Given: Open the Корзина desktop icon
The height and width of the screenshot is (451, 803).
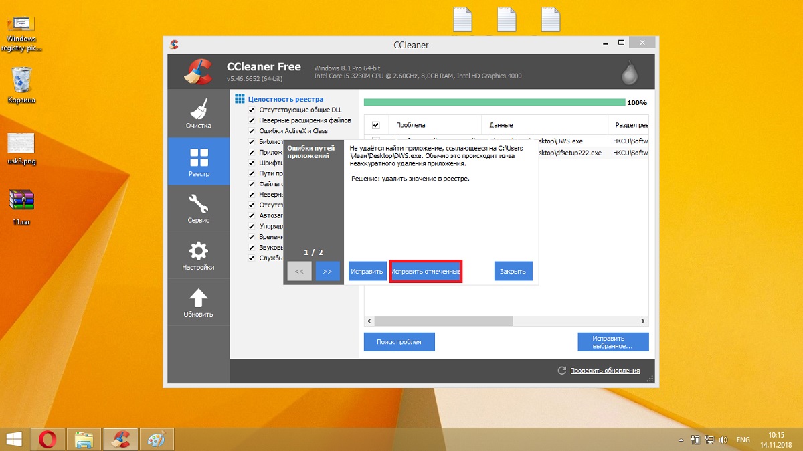Looking at the screenshot, I should click(21, 85).
